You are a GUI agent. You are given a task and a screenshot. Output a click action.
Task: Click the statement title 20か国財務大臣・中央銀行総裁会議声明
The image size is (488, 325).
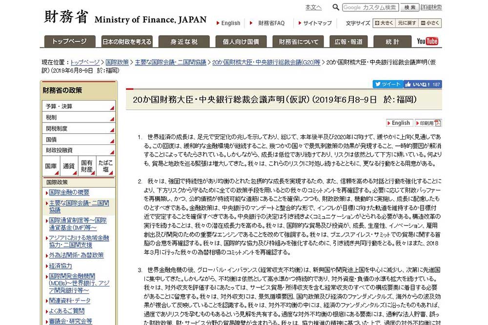pos(274,100)
